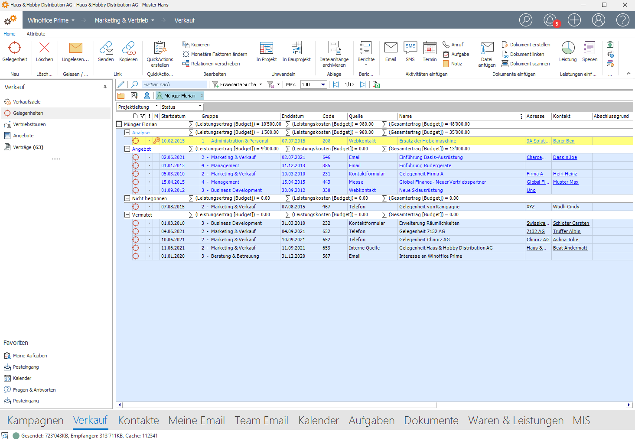The width and height of the screenshot is (635, 441).
Task: Click Dateianhänge archivieren
Action: point(334,54)
